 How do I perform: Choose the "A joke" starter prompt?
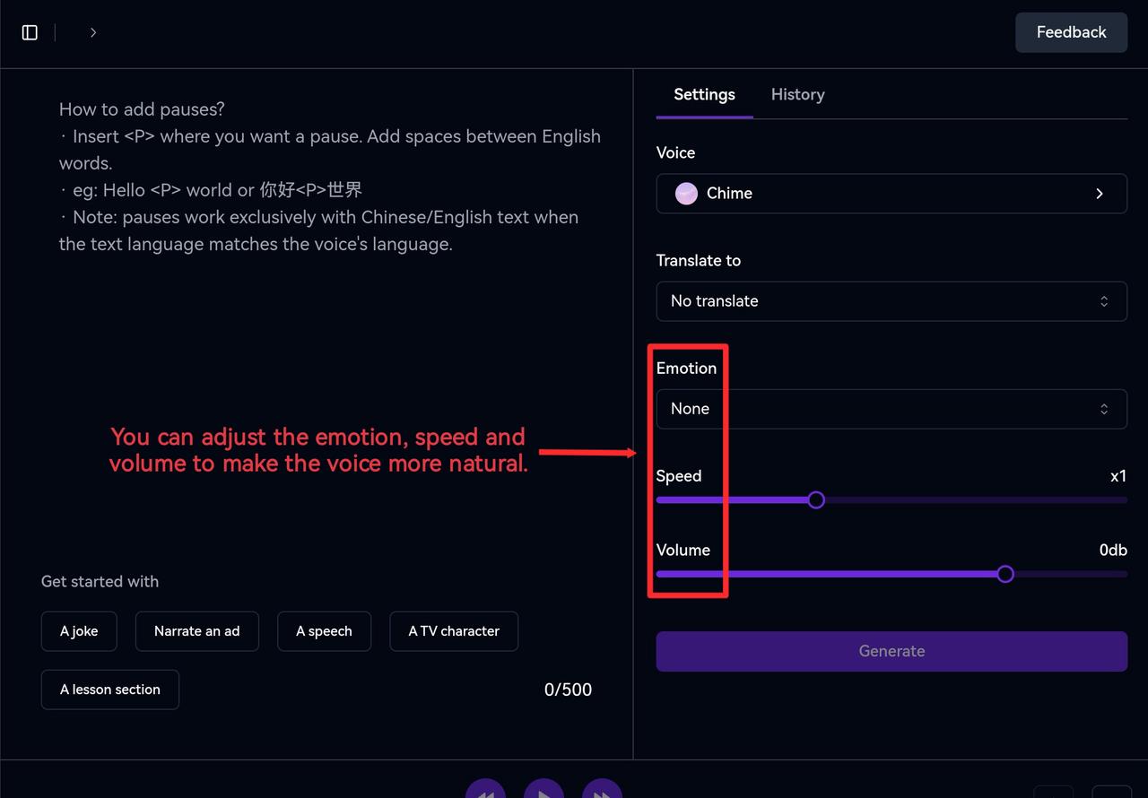79,631
